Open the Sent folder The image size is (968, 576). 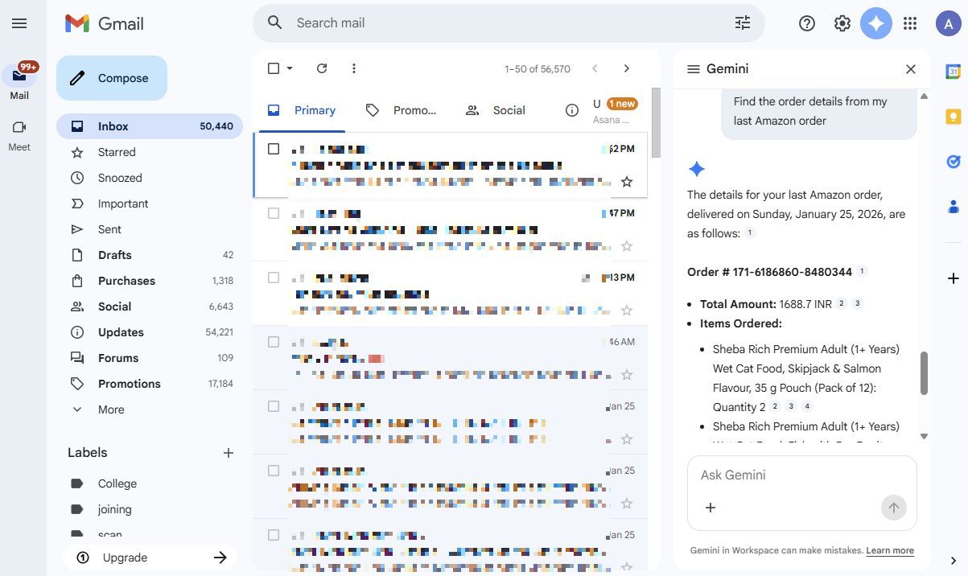pyautogui.click(x=150, y=229)
